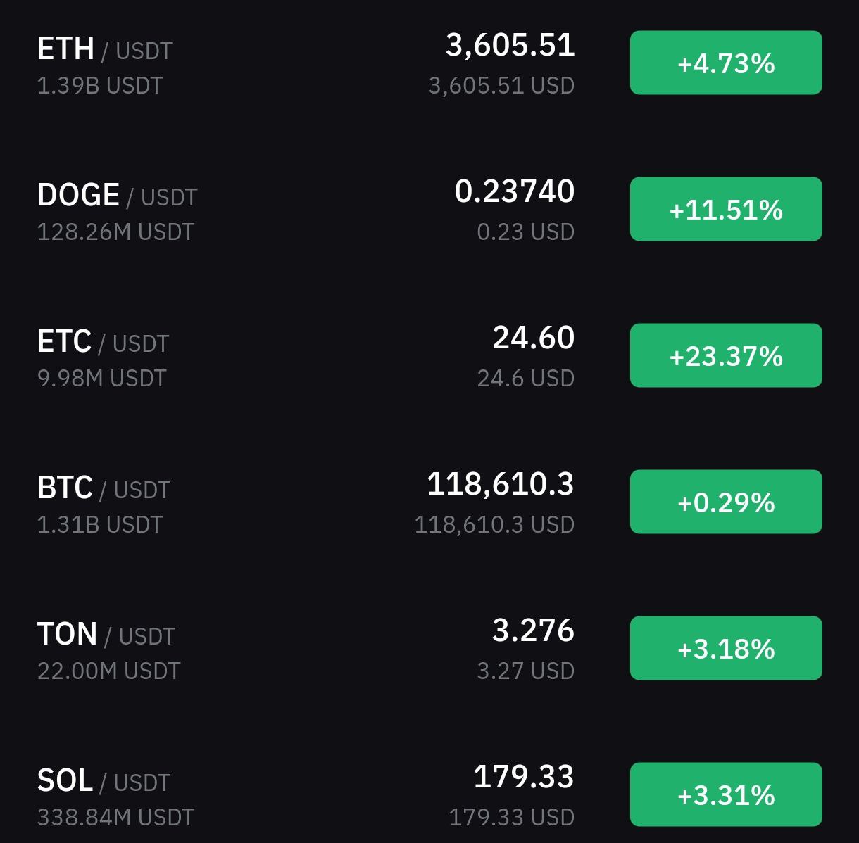Click the +3.18% green button for TON

pos(726,648)
